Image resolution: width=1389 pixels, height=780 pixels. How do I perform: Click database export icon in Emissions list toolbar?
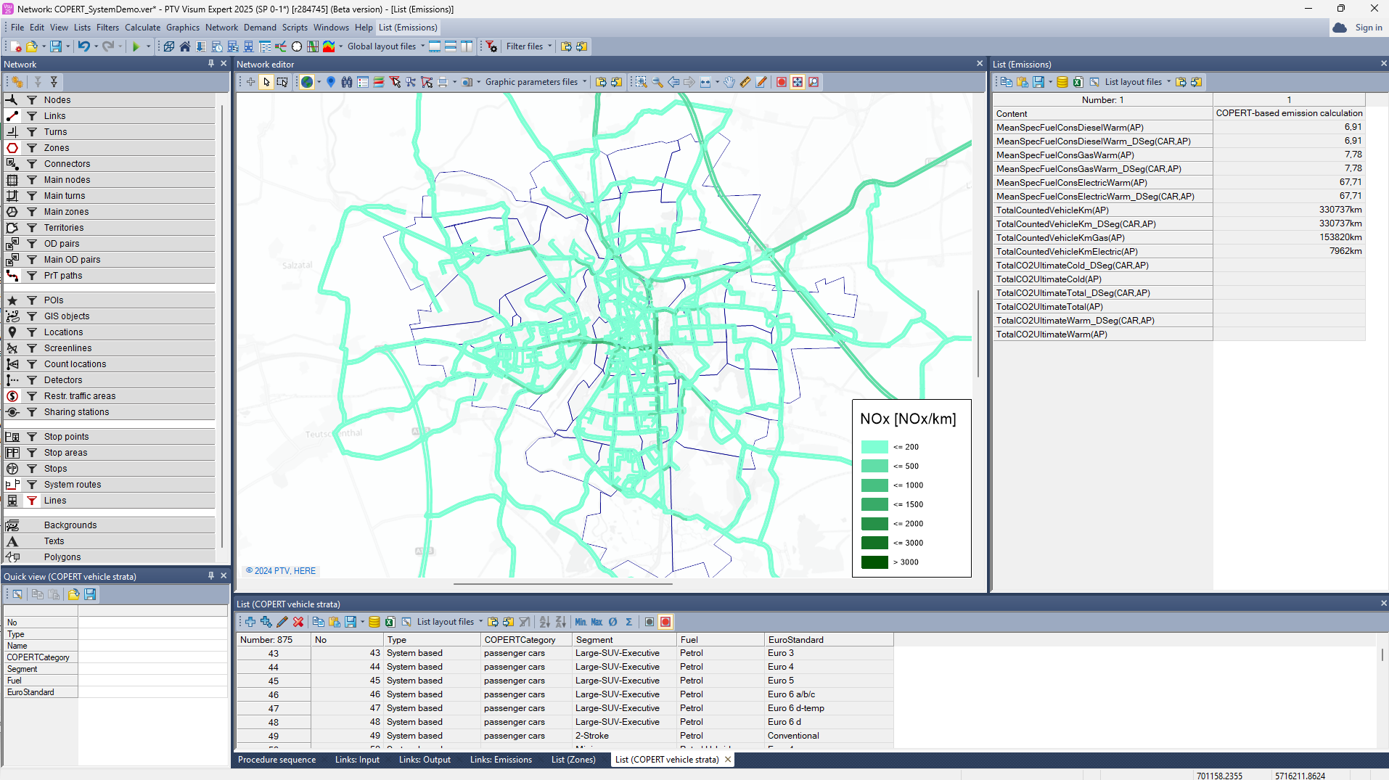click(1062, 82)
